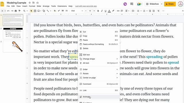Screen dimensions: 184x103
Task: Select Edit text in the context menu
Action: point(99,55)
